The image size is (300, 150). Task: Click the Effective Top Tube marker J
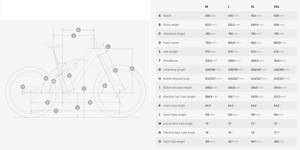point(73,35)
